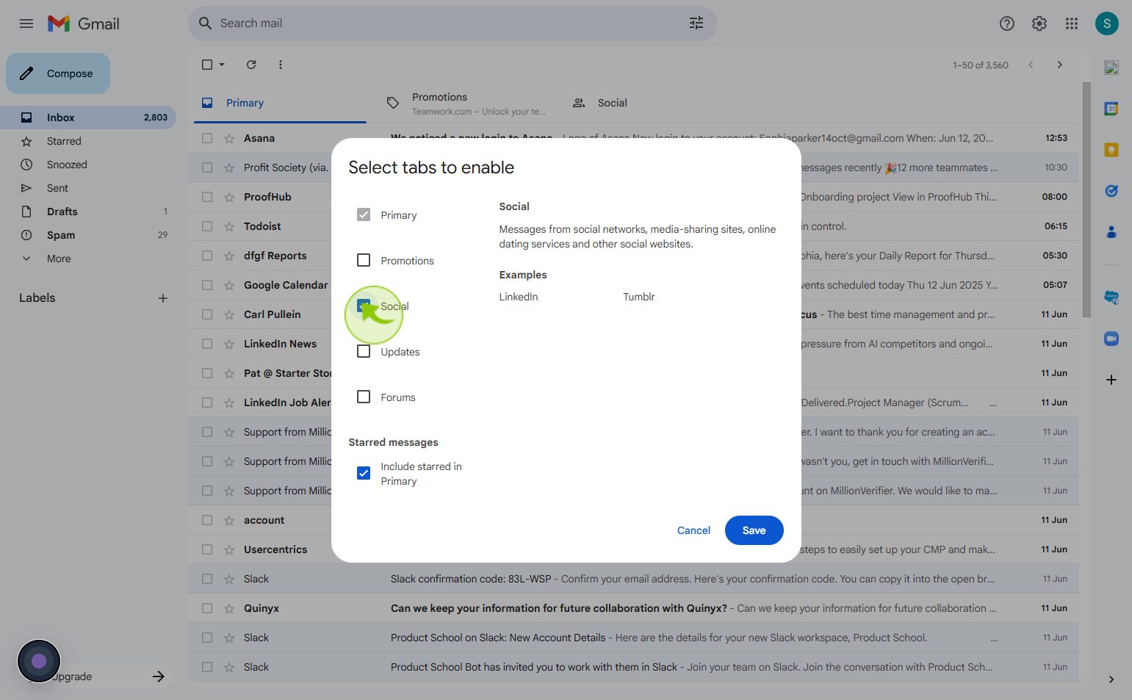Select the account email checkbox

(x=207, y=520)
